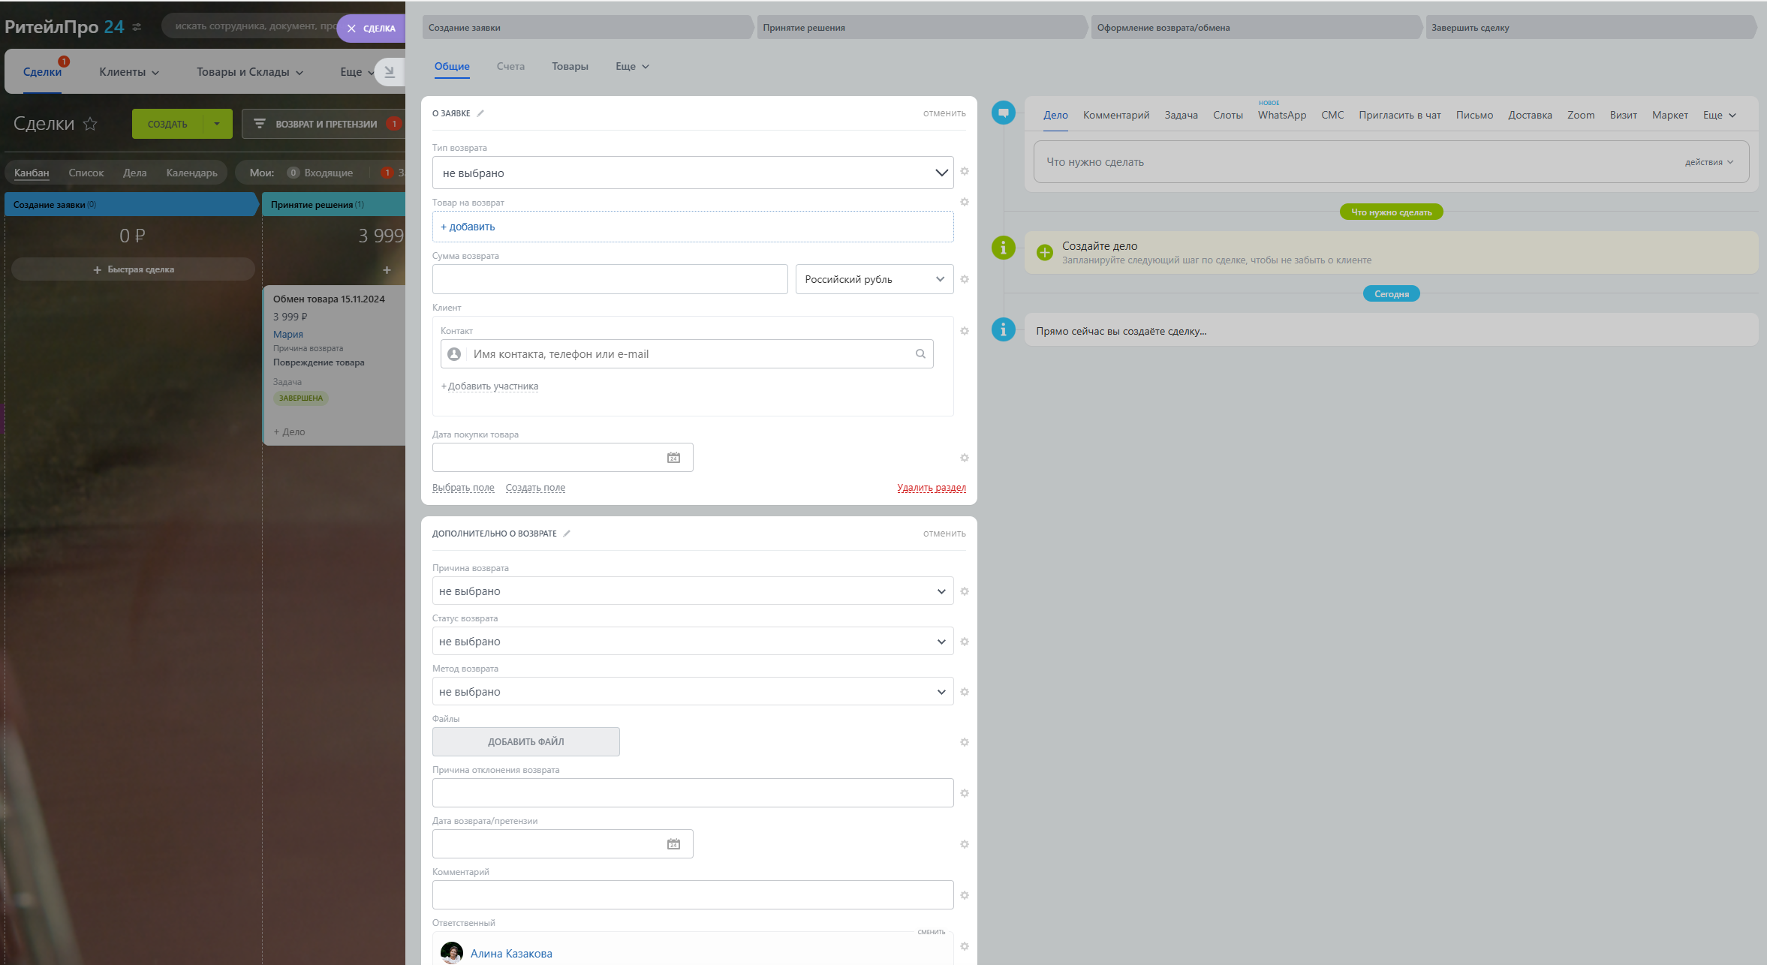Image resolution: width=1767 pixels, height=965 pixels.
Task: Expand the Тип возврата dropdown
Action: click(x=692, y=173)
